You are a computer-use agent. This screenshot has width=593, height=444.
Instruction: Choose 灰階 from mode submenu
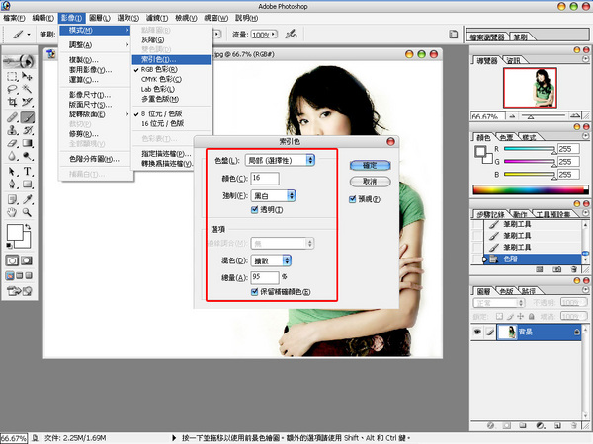pos(153,39)
